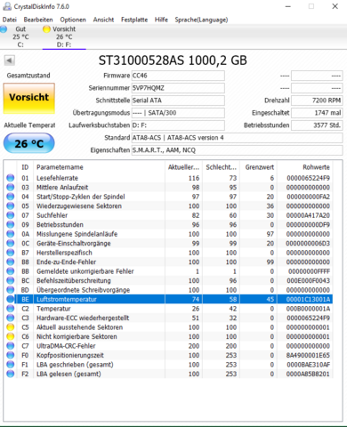Image resolution: width=347 pixels, height=427 pixels.
Task: Open the Optionen menu
Action: 73,20
